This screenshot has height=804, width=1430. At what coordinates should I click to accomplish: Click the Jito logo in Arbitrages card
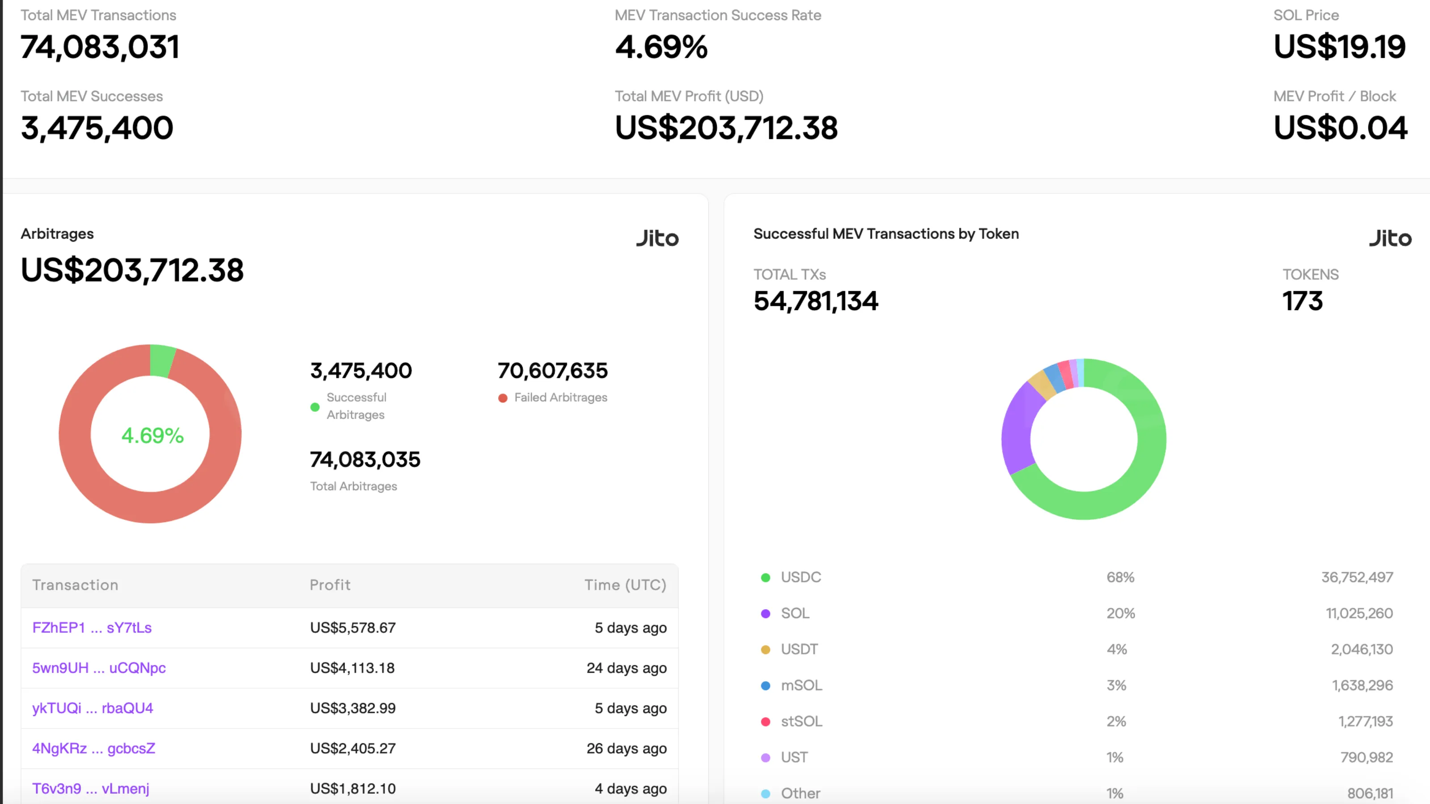coord(657,238)
